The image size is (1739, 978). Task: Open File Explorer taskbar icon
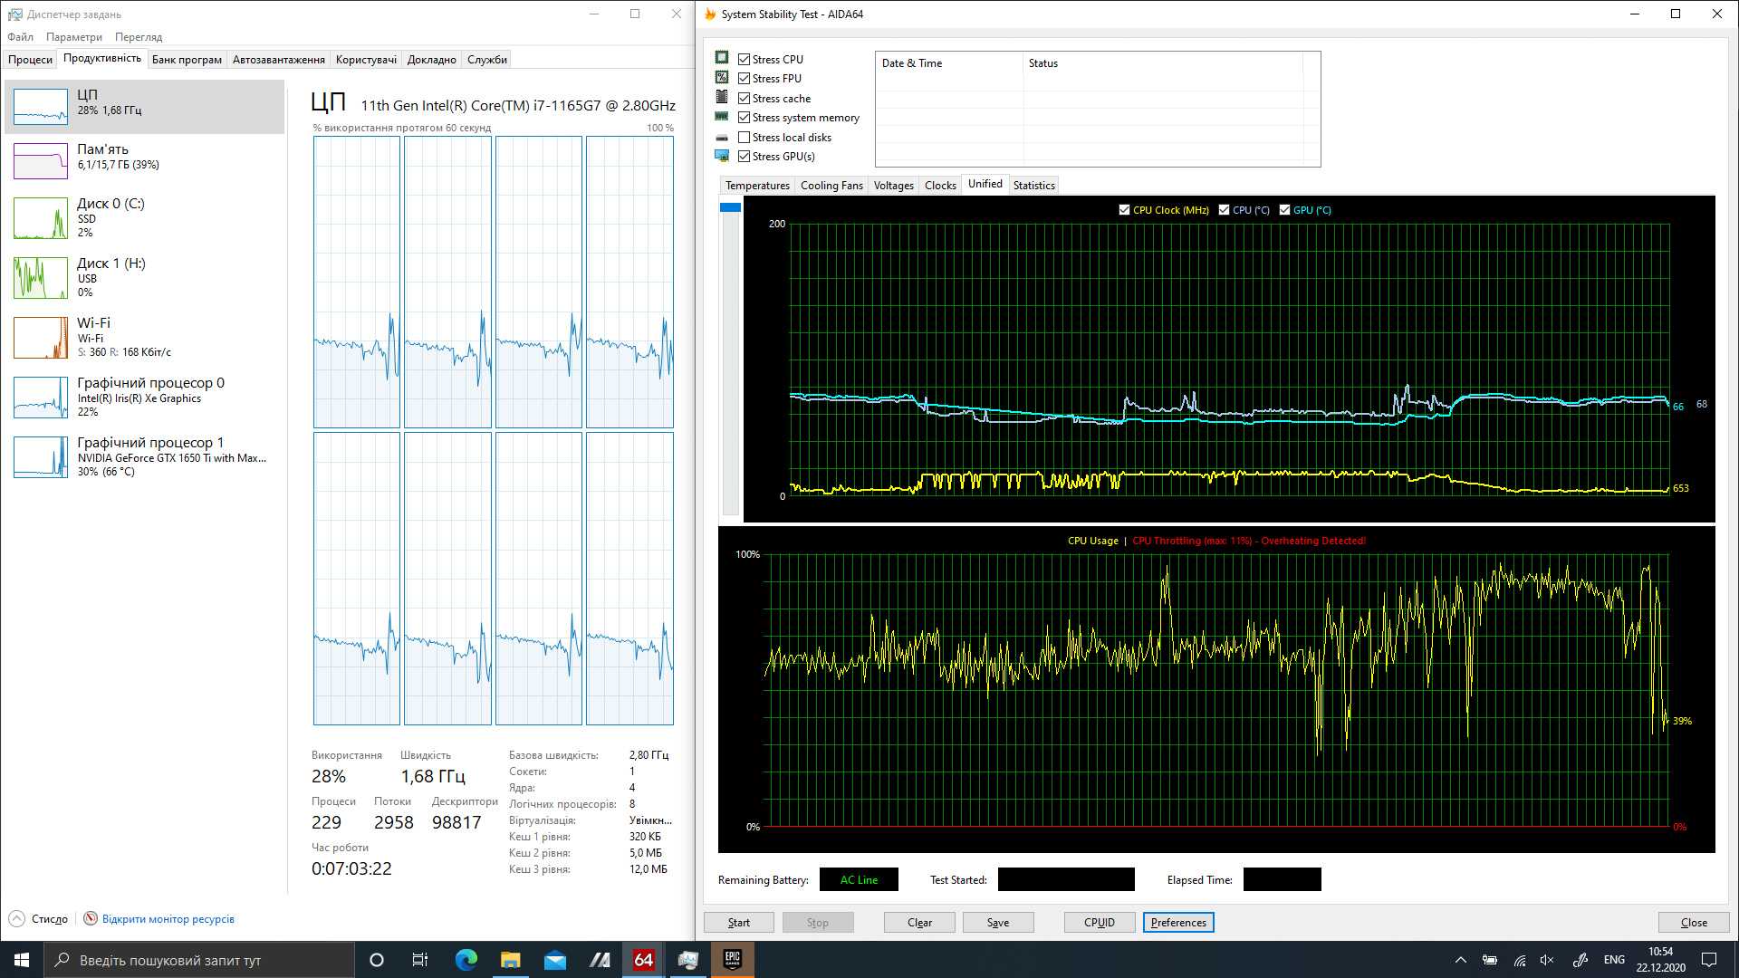[x=511, y=960]
